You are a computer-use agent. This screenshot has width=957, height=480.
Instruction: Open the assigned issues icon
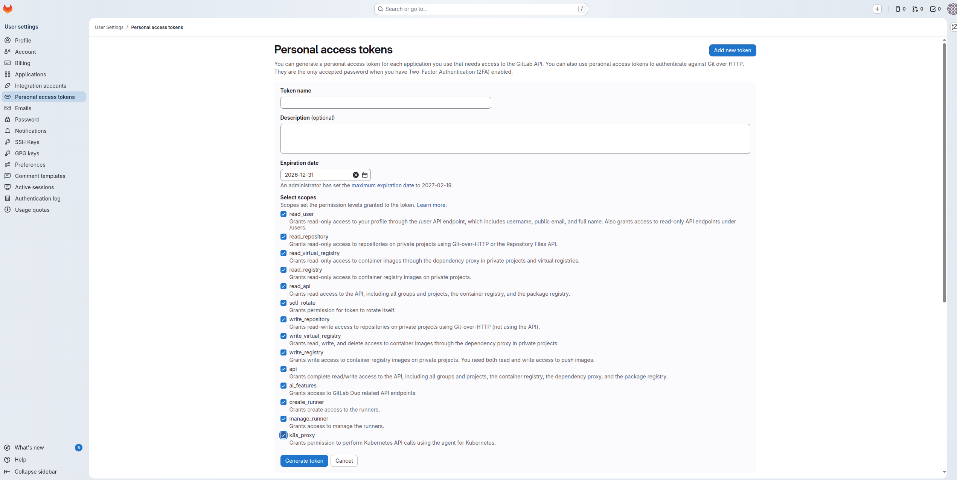coord(898,9)
